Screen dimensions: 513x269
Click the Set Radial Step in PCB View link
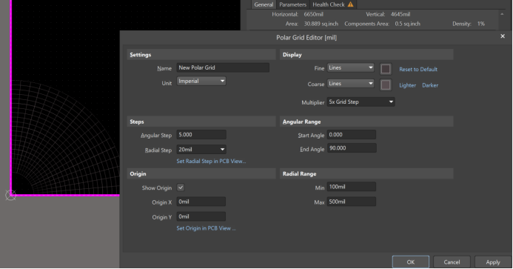[x=211, y=161]
